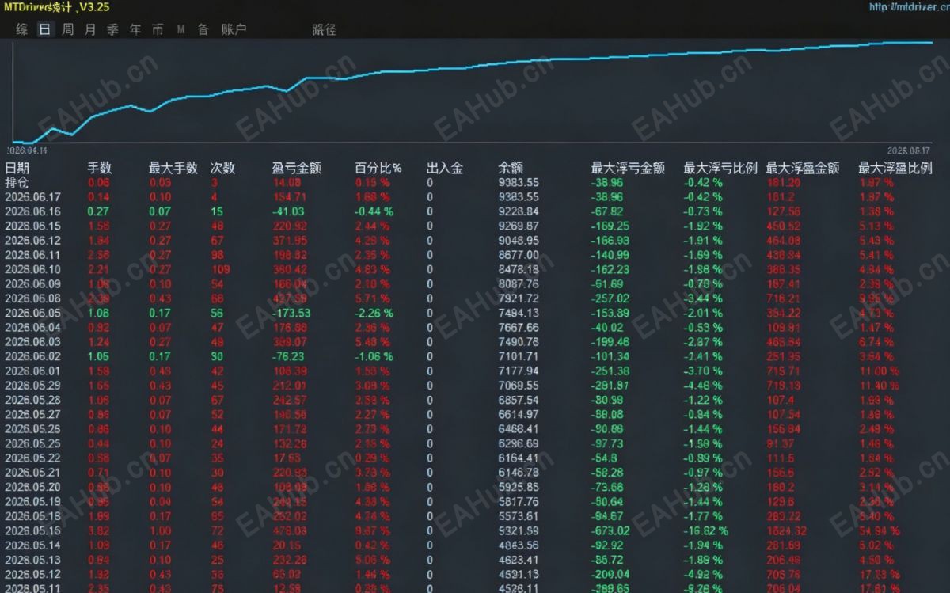Click date cell 2026.06.05
950x593 pixels.
click(x=32, y=314)
